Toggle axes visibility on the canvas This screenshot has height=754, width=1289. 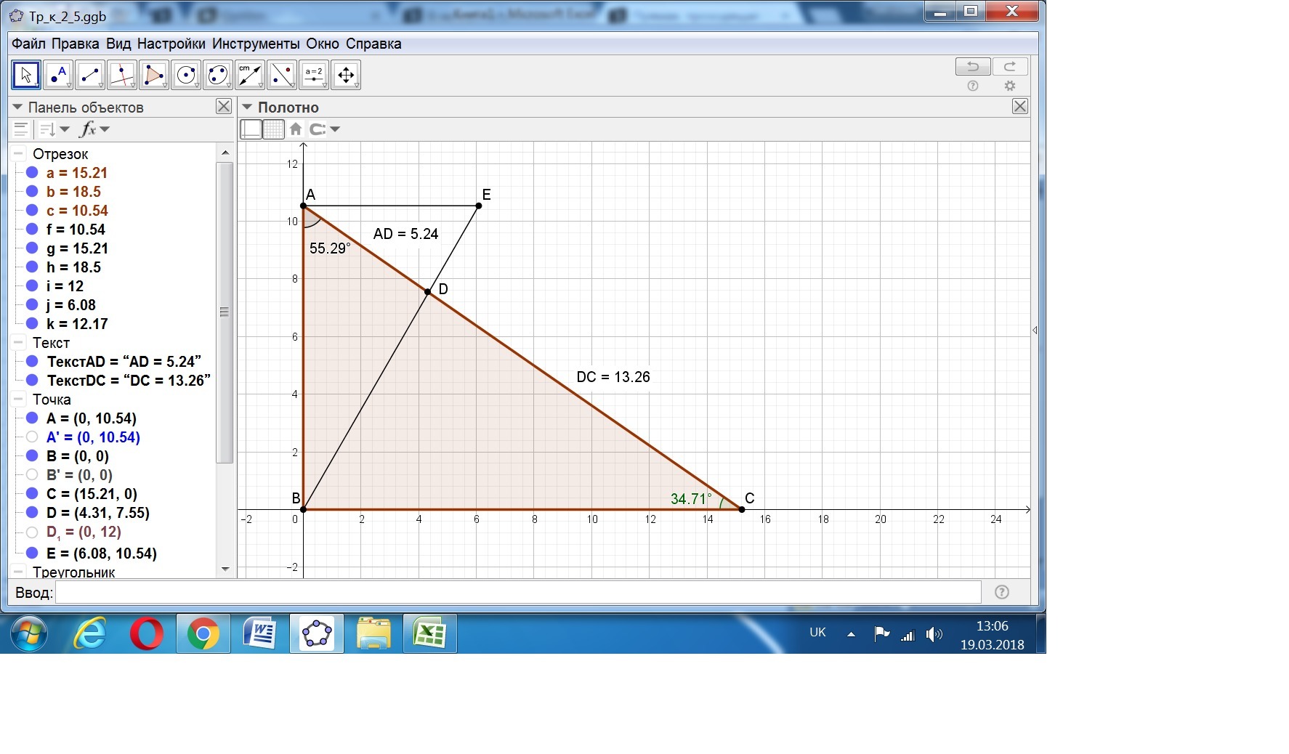pyautogui.click(x=250, y=129)
